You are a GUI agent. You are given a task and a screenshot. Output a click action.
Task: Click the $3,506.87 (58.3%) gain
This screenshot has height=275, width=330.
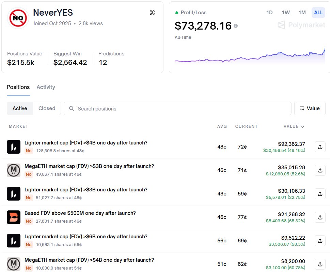(x=287, y=244)
